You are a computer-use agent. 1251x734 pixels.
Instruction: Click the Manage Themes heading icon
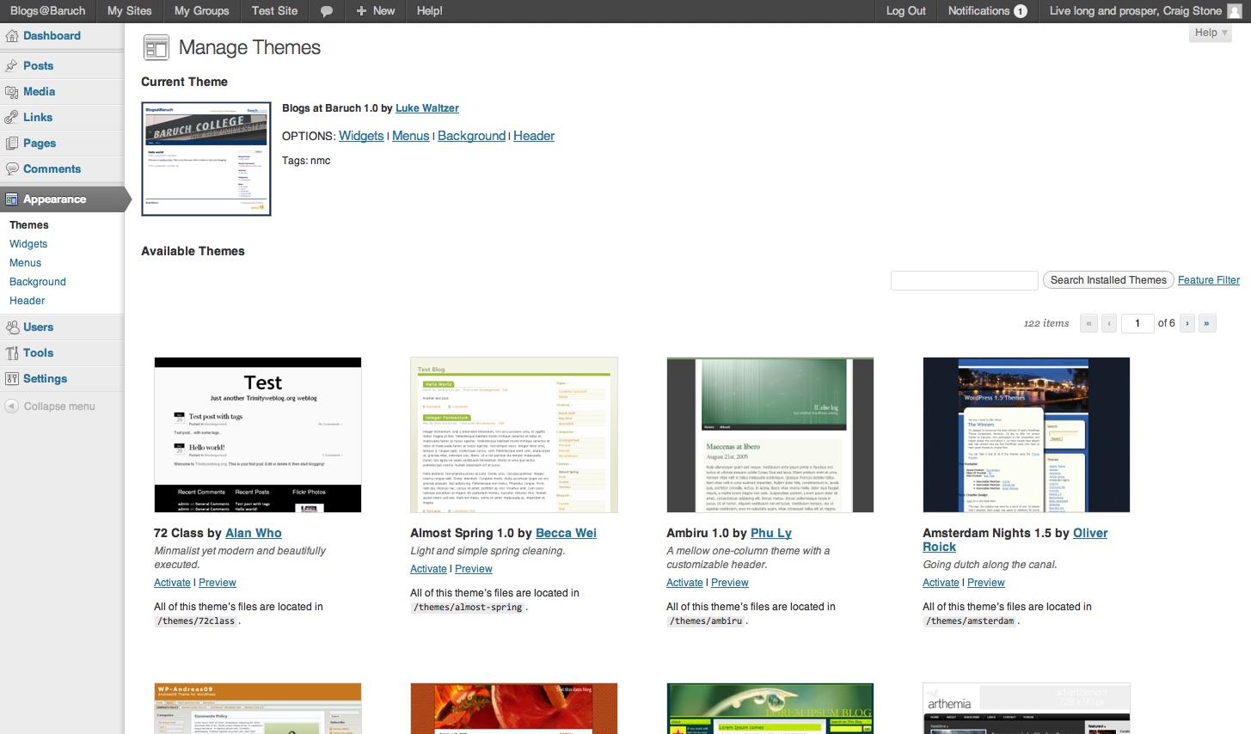[156, 47]
